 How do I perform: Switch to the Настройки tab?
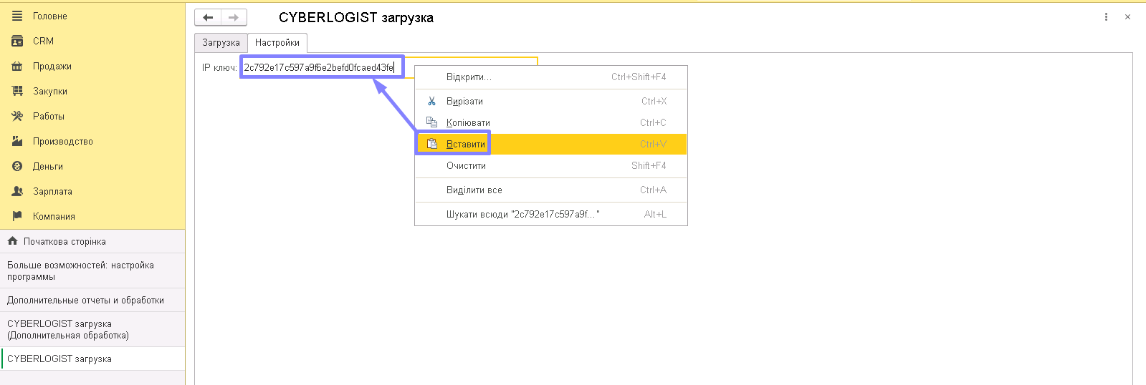[x=277, y=43]
